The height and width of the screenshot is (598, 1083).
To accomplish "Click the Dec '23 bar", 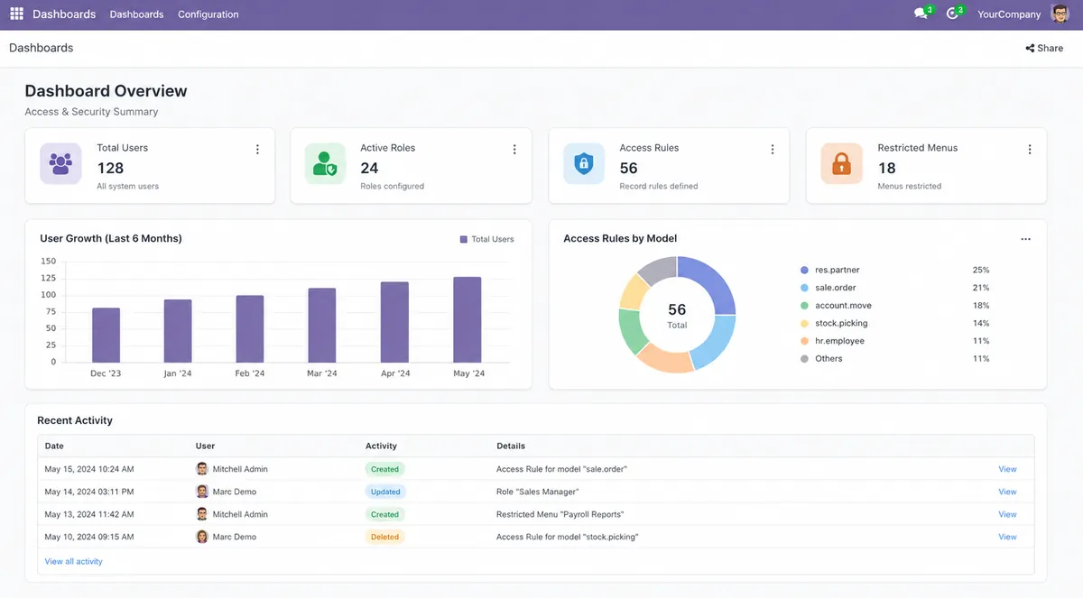I will point(106,336).
